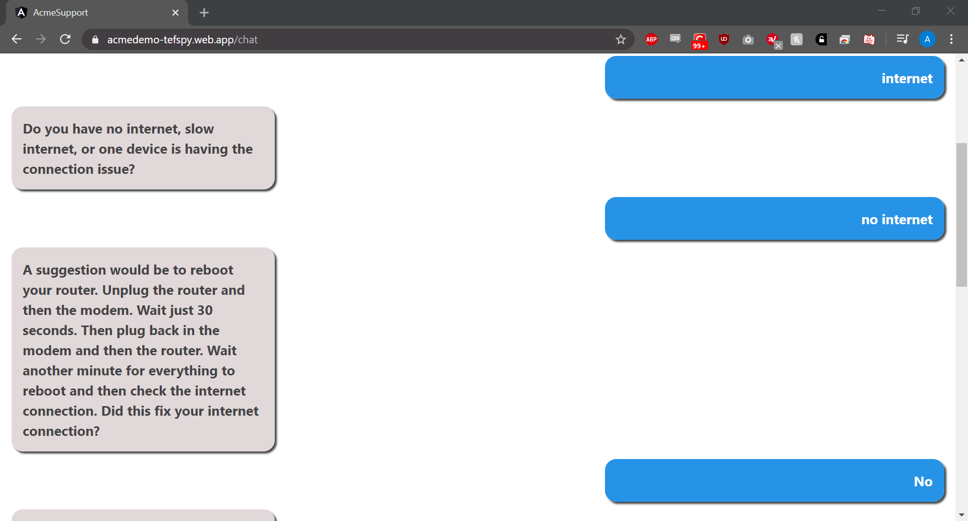Click the red grinning face extension
968x521 pixels.
pyautogui.click(x=869, y=39)
